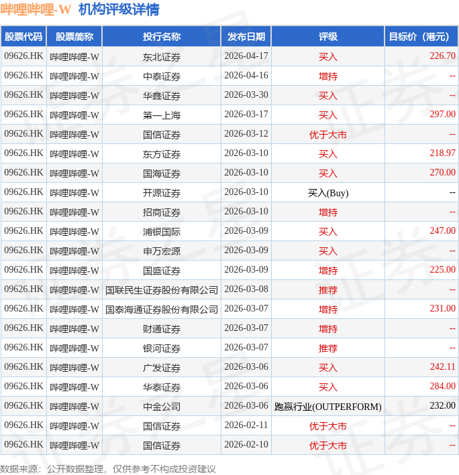
Task: Click the date 2026-03-30
Action: point(246,95)
